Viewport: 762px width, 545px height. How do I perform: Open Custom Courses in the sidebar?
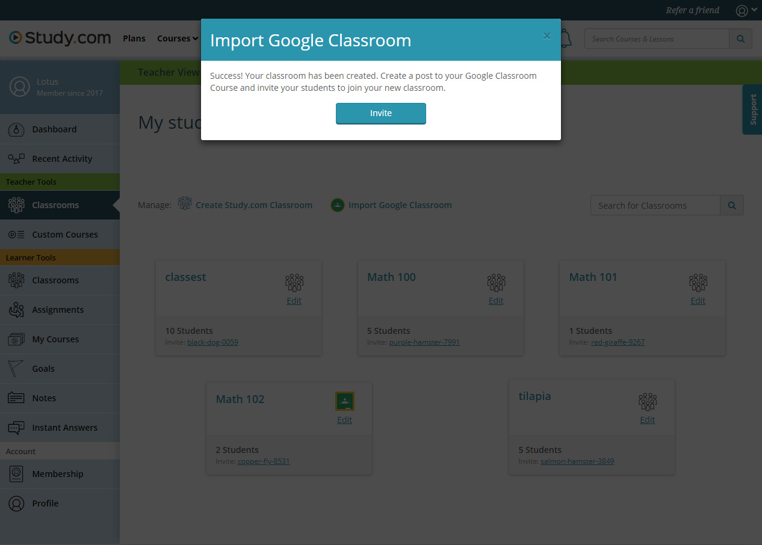[60, 235]
